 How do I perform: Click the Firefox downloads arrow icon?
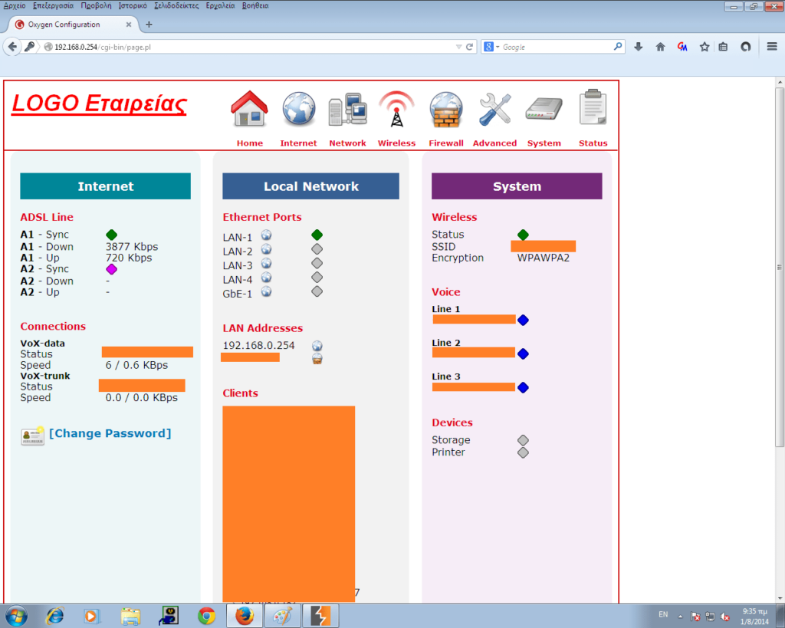(x=639, y=47)
